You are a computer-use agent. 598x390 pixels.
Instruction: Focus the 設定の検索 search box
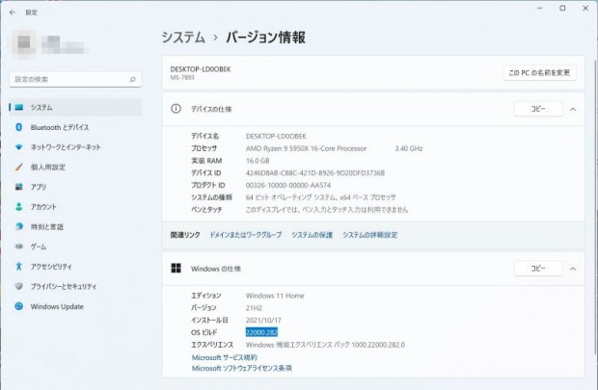(x=75, y=79)
